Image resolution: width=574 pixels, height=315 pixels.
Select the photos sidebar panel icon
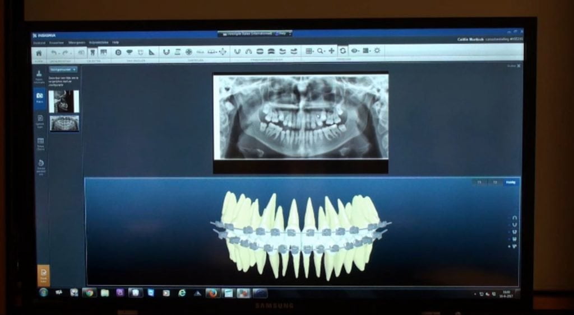click(40, 97)
